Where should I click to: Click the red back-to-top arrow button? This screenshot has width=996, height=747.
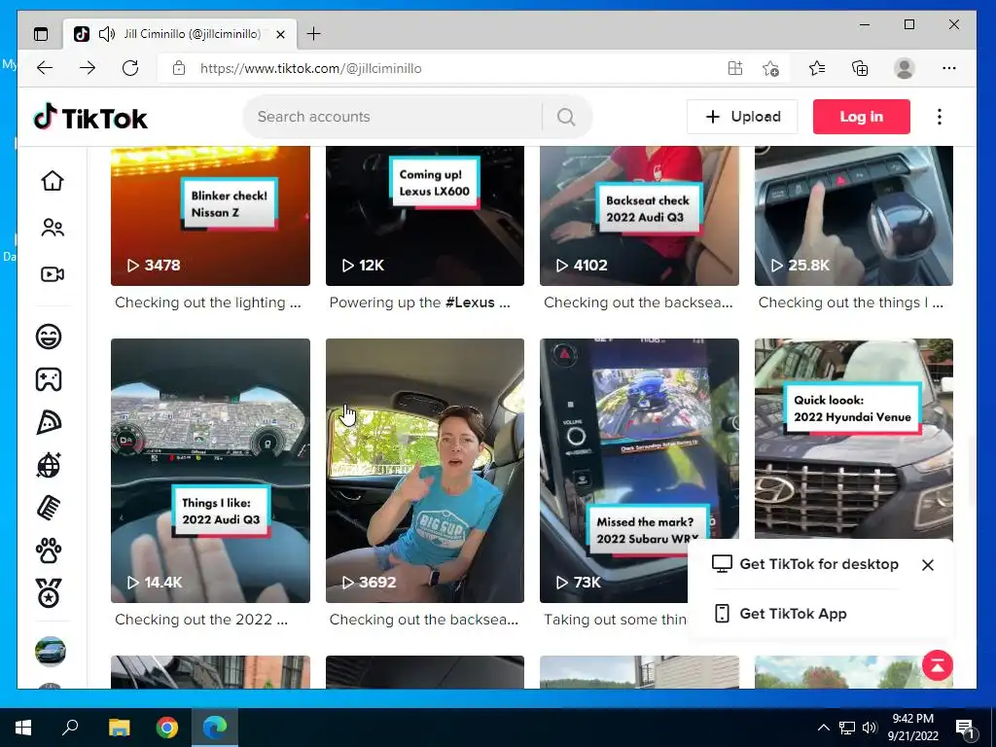point(937,665)
